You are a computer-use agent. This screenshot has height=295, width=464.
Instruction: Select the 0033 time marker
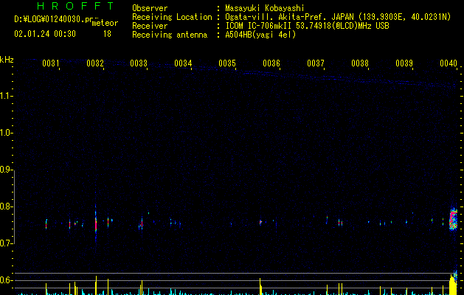pyautogui.click(x=139, y=63)
